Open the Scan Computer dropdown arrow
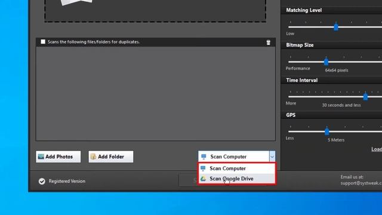 point(272,156)
